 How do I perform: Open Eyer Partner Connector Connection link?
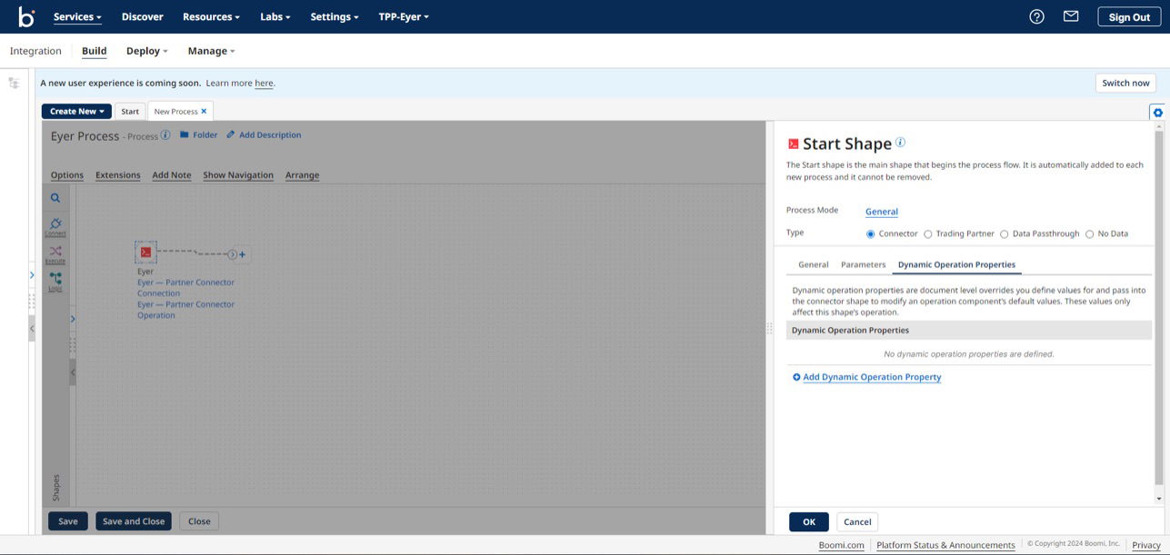click(x=185, y=288)
